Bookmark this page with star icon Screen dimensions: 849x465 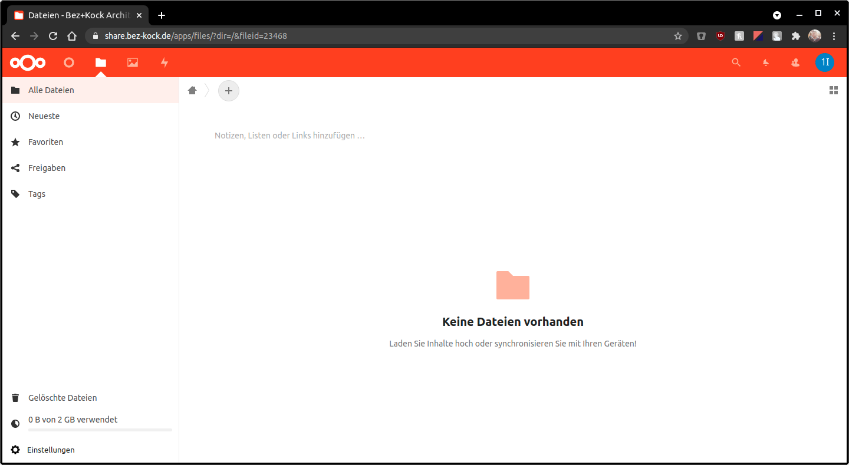(x=678, y=36)
